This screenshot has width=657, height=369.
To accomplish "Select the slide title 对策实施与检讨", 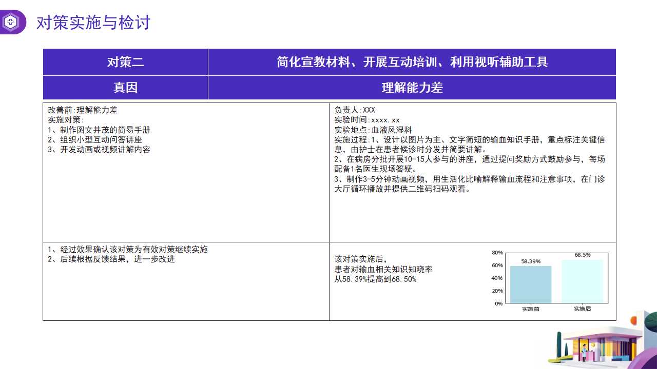I will pos(93,23).
